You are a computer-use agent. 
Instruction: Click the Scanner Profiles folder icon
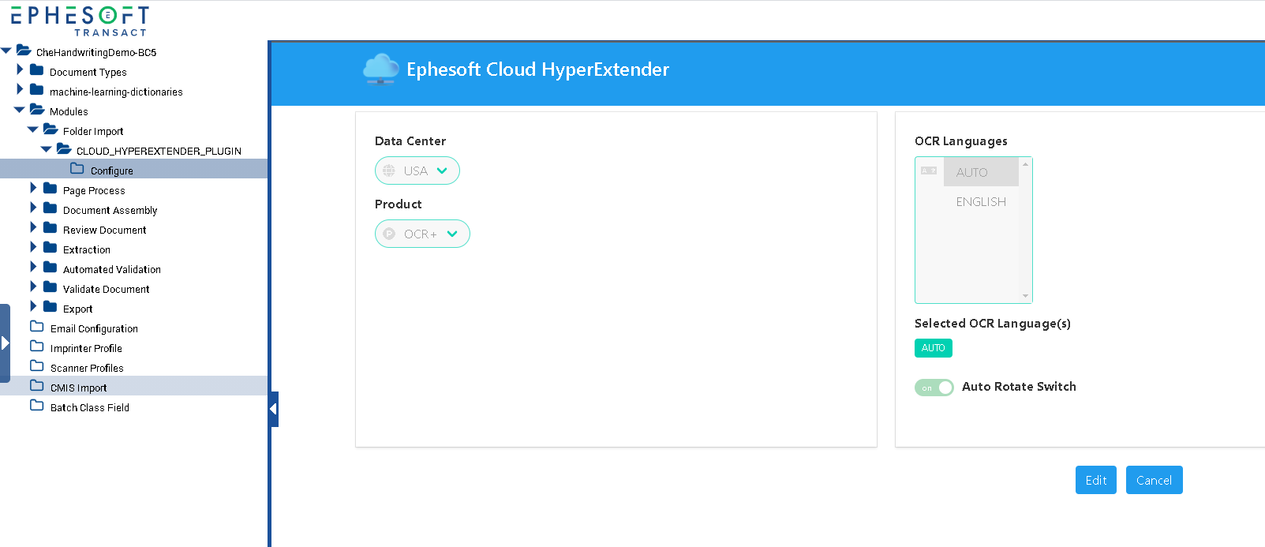pos(37,366)
